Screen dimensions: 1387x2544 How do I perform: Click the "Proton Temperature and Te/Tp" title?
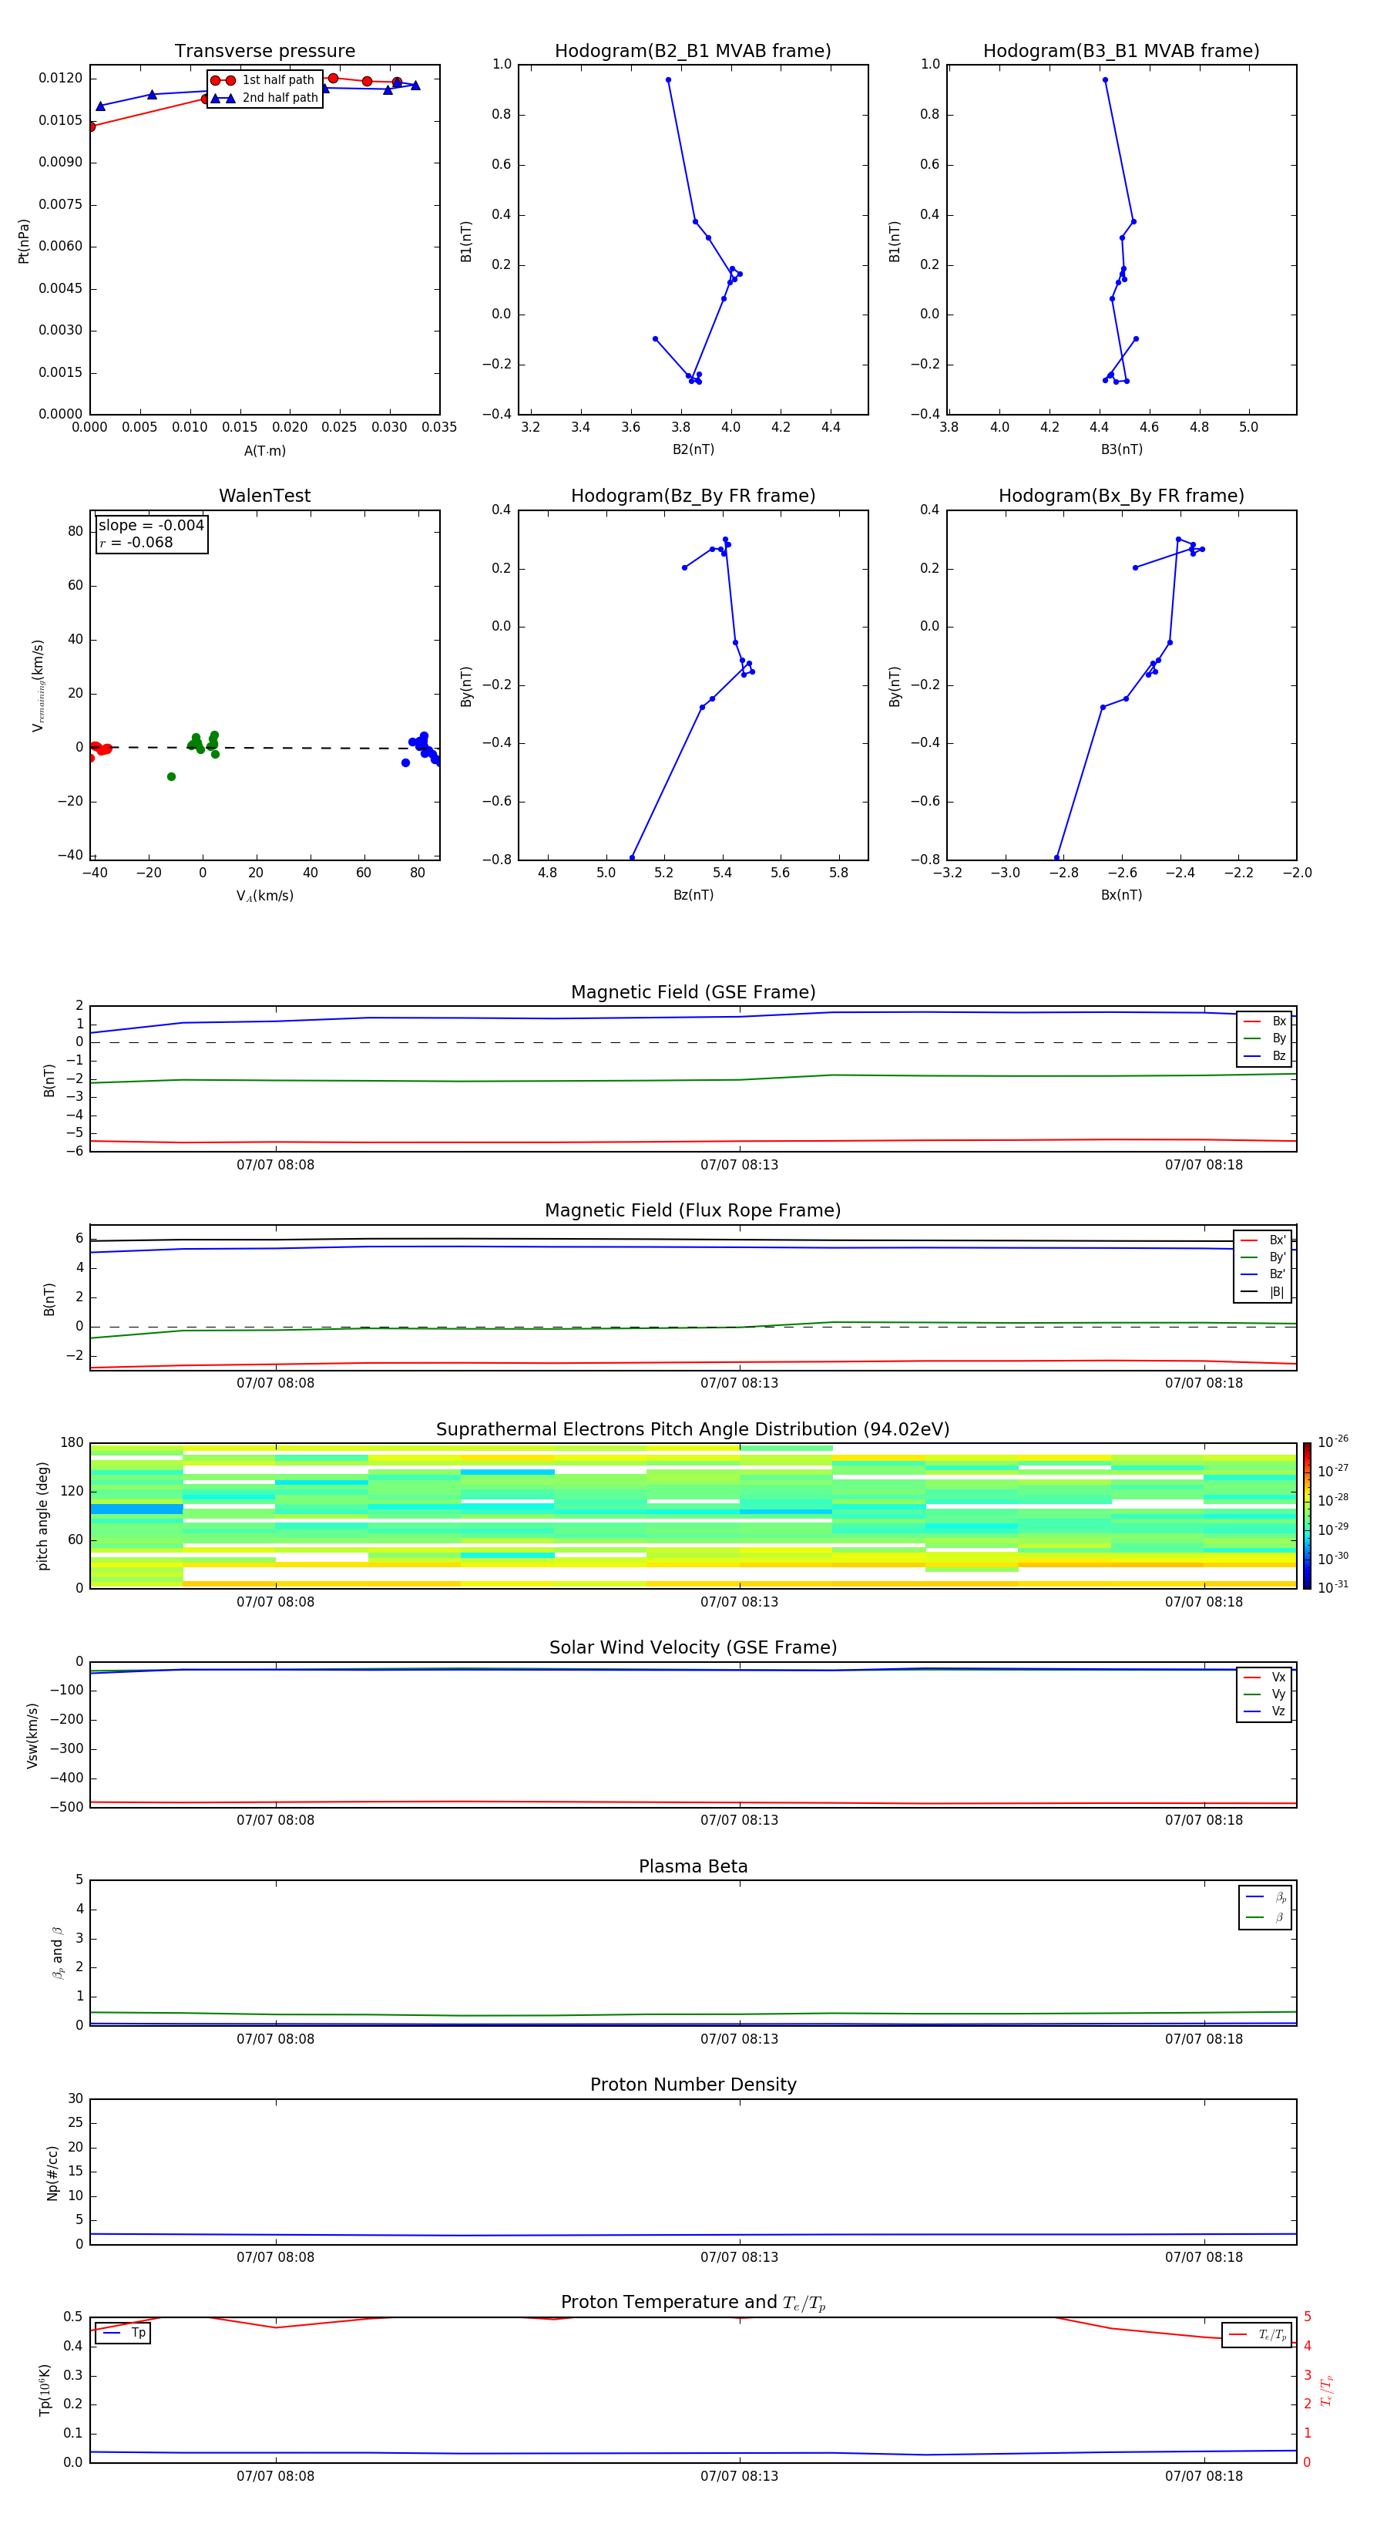[693, 2302]
